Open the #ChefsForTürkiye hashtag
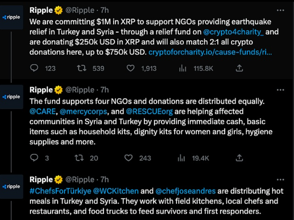 click(61, 191)
